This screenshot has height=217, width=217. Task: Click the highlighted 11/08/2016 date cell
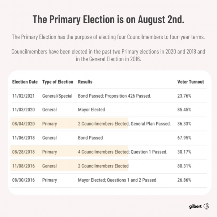(25, 166)
